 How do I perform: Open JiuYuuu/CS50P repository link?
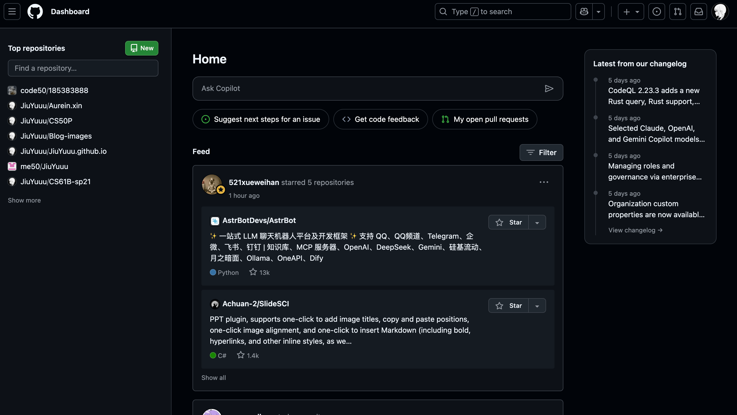(x=46, y=121)
